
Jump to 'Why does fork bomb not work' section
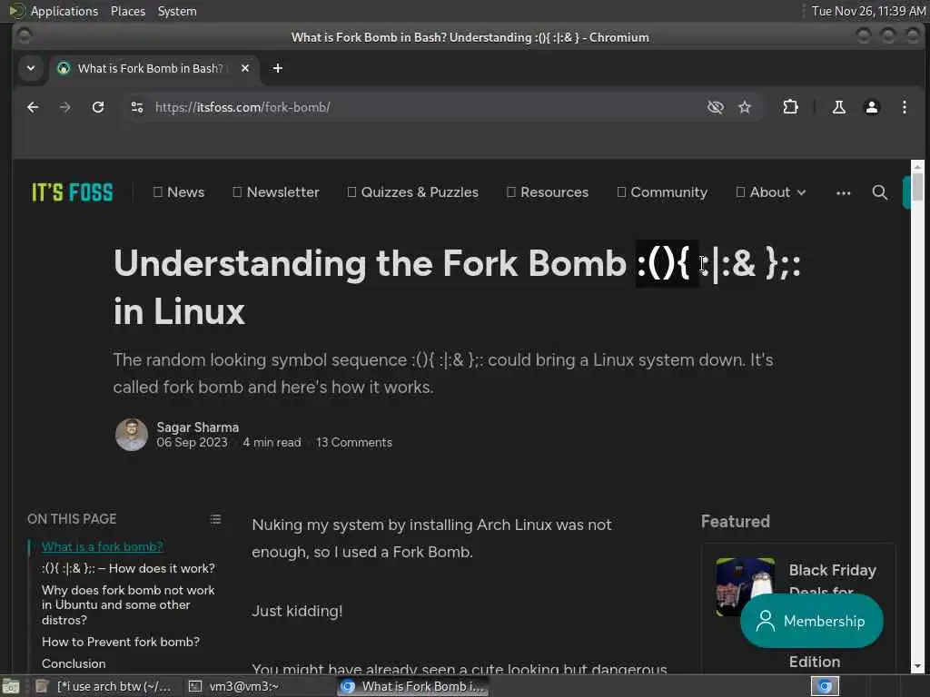click(x=128, y=605)
